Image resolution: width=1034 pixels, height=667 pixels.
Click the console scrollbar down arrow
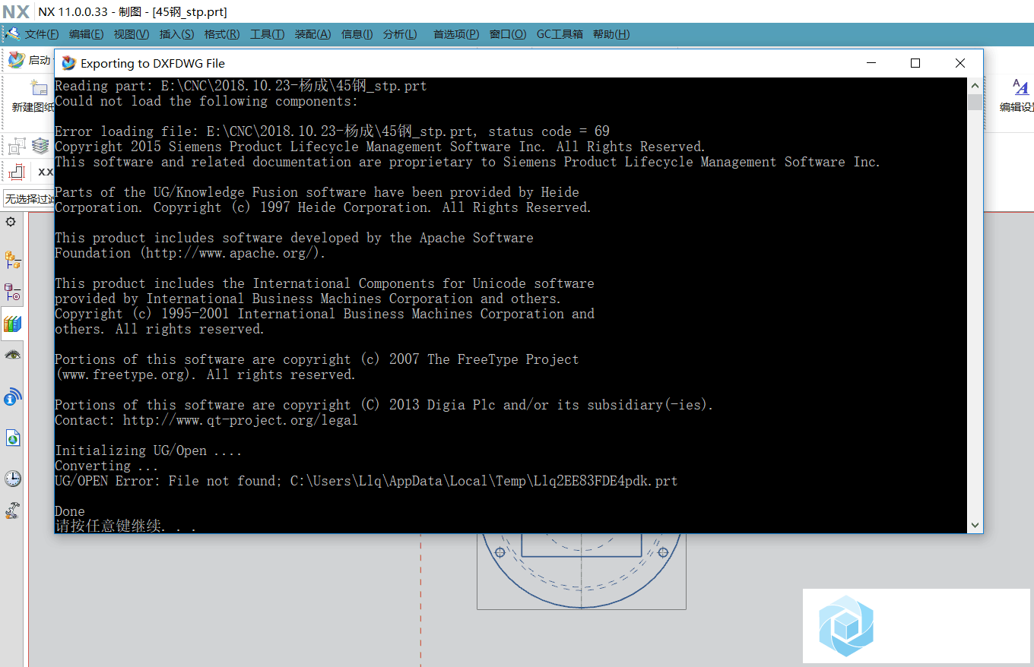tap(975, 525)
